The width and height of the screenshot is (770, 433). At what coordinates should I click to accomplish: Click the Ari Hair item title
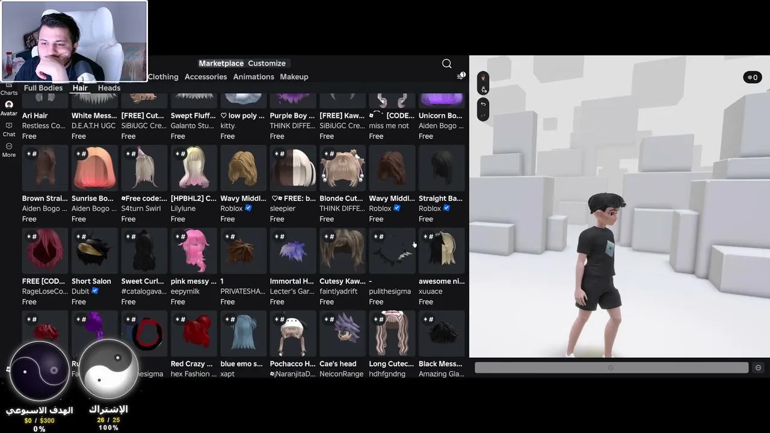point(35,115)
